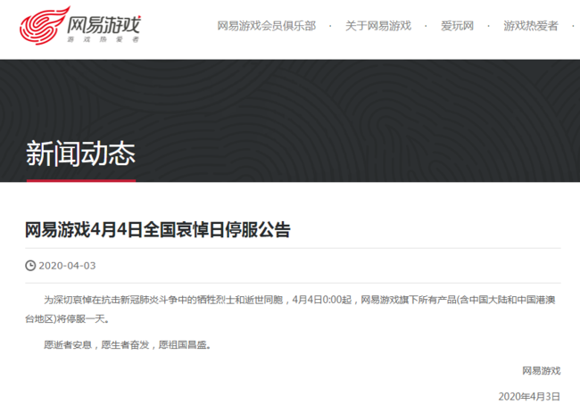Click the 新闻动态 section heading
This screenshot has width=580, height=413.
[x=80, y=153]
